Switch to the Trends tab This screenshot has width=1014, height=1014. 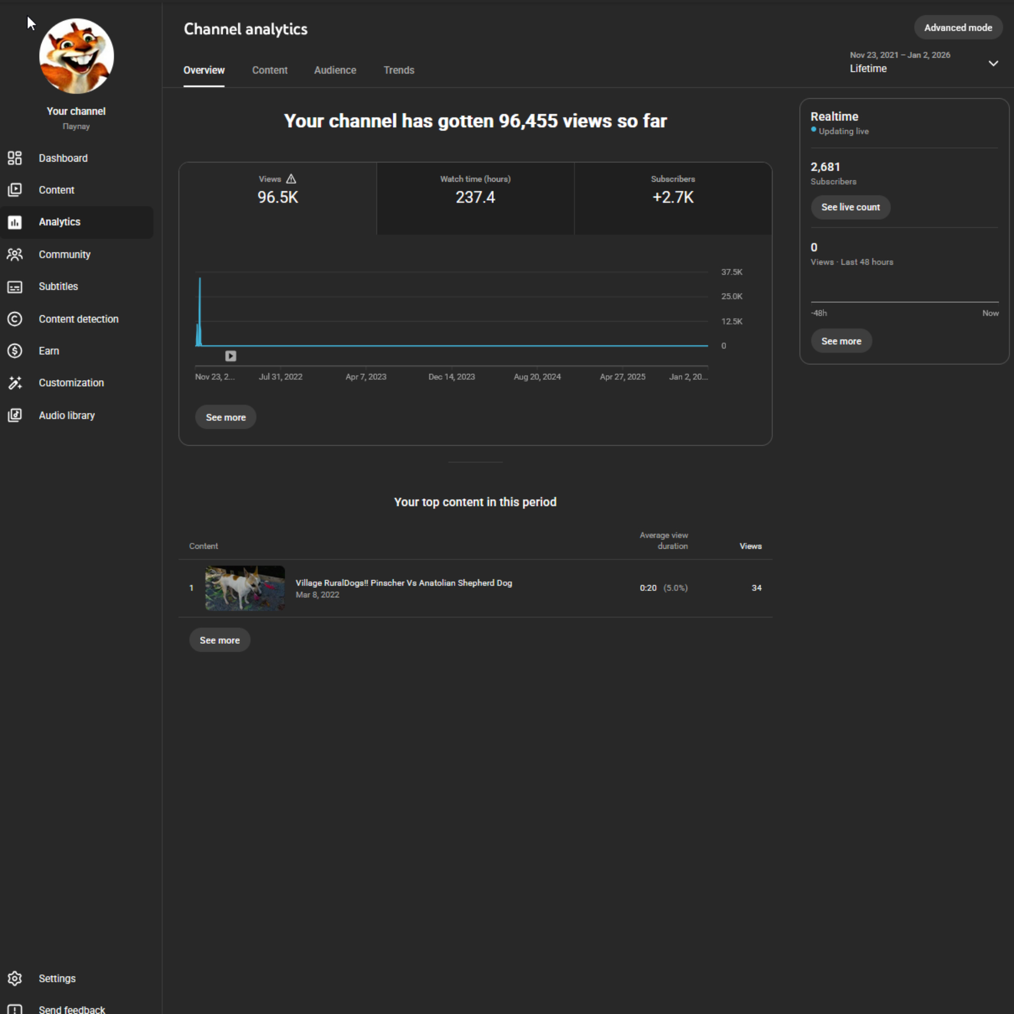(399, 70)
